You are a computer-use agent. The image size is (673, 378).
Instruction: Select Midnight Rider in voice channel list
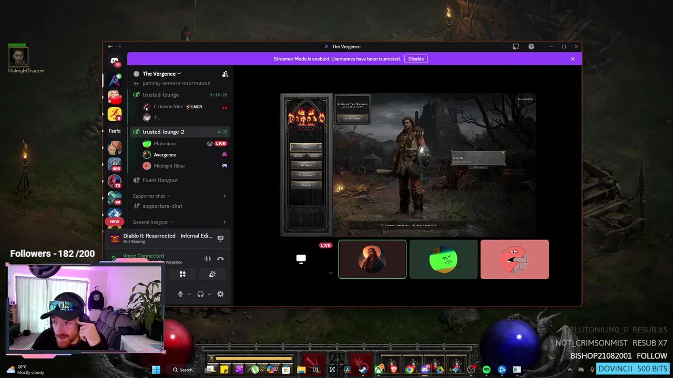184,166
